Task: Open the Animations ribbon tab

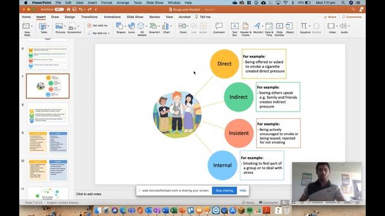Action: click(112, 17)
